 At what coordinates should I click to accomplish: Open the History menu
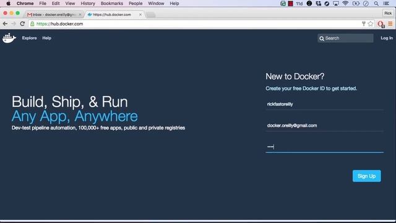(88, 4)
